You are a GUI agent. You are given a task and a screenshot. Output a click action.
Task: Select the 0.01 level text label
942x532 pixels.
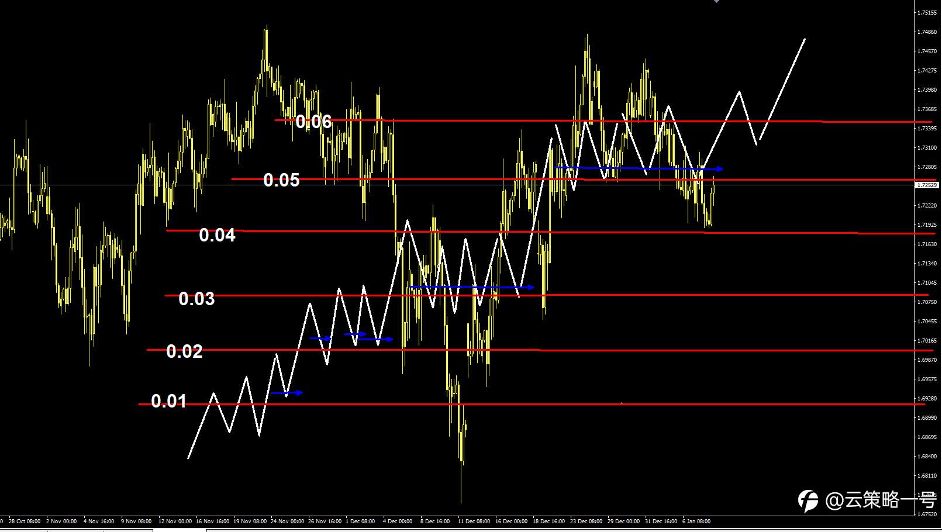(x=169, y=401)
